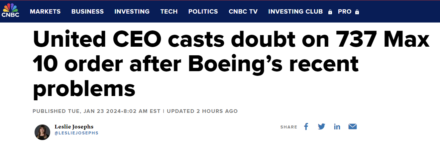Open author Leslie Josephs' profile link
Screen dimensions: 440x147
coord(74,126)
